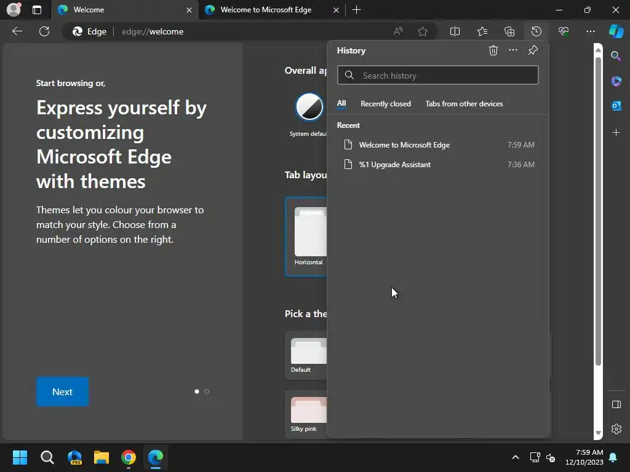This screenshot has height=472, width=630.
Task: Open sidebar Search icon
Action: pyautogui.click(x=616, y=56)
